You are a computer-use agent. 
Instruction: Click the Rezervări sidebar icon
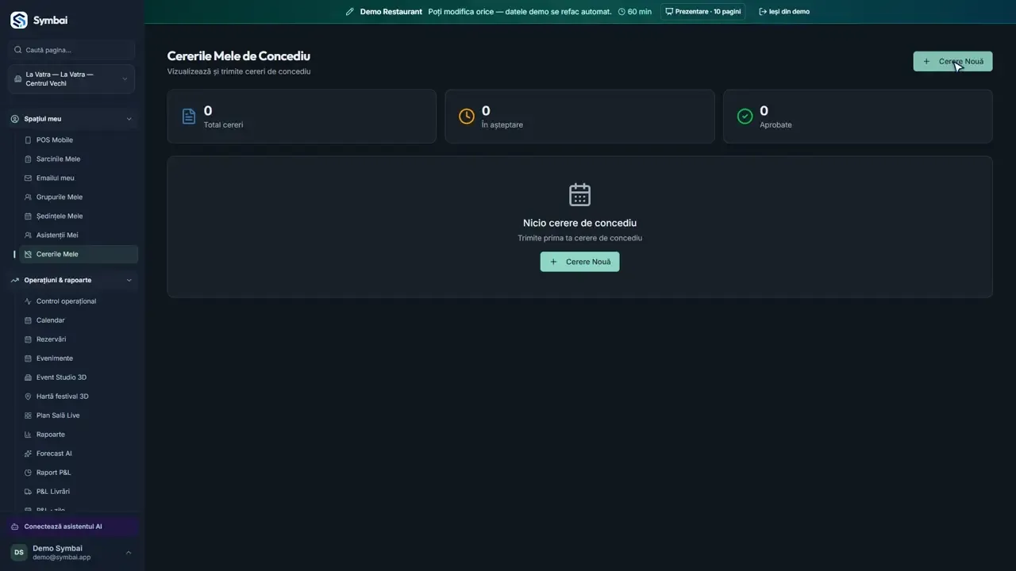[28, 339]
